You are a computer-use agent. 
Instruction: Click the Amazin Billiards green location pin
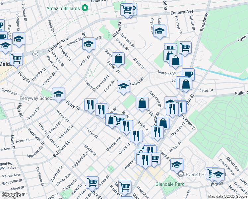point(85,8)
